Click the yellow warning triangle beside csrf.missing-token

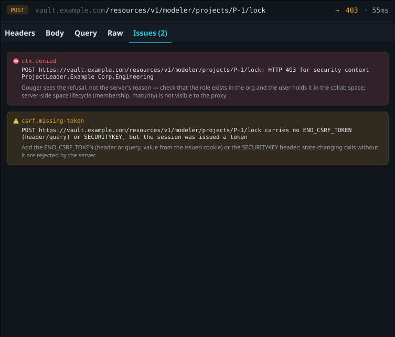click(x=16, y=121)
